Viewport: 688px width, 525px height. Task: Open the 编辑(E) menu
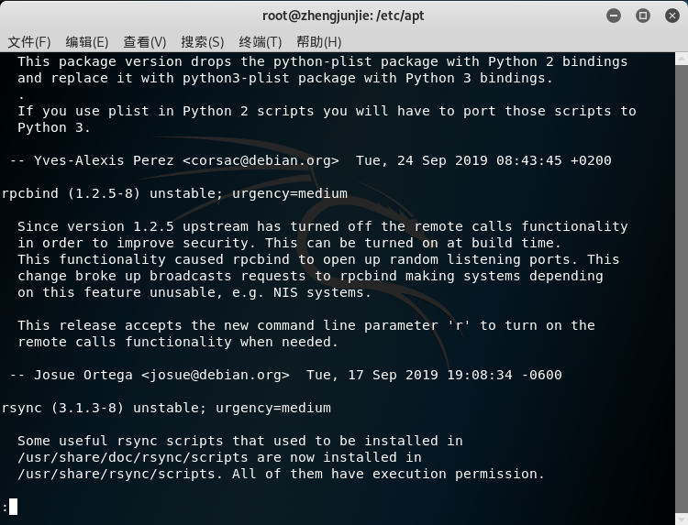pyautogui.click(x=87, y=42)
